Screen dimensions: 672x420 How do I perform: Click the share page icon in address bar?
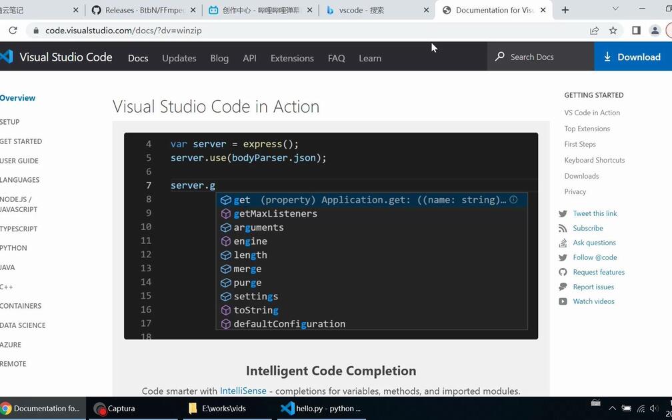pyautogui.click(x=594, y=31)
